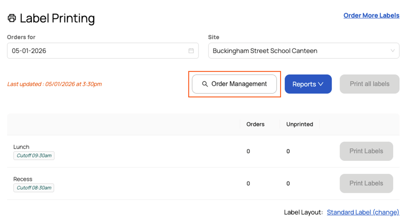Click the Lunch row name

pos(21,147)
